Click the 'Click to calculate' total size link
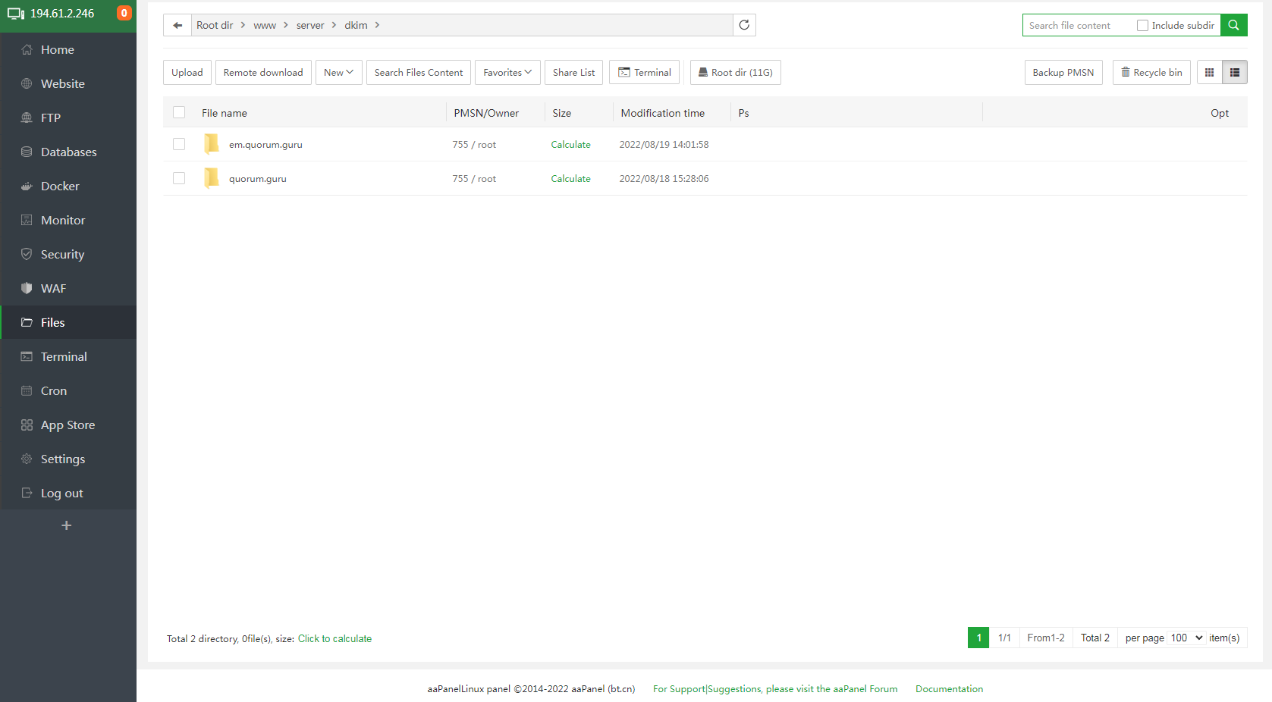 click(334, 638)
